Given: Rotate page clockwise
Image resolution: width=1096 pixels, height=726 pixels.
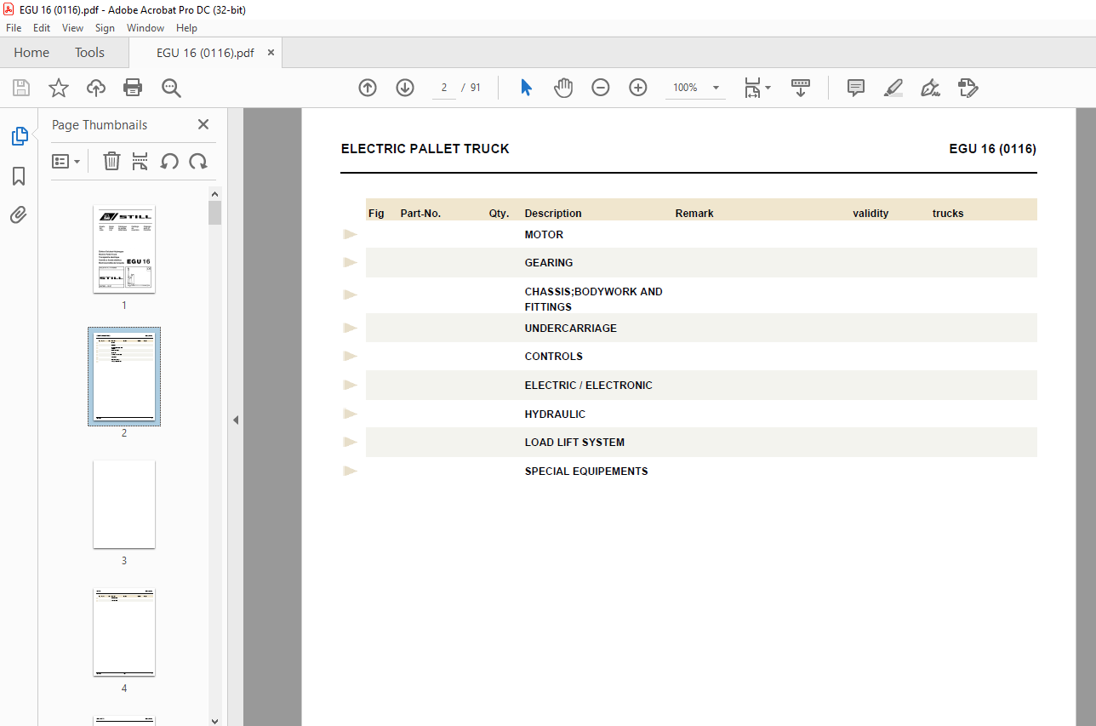Looking at the screenshot, I should click(198, 161).
